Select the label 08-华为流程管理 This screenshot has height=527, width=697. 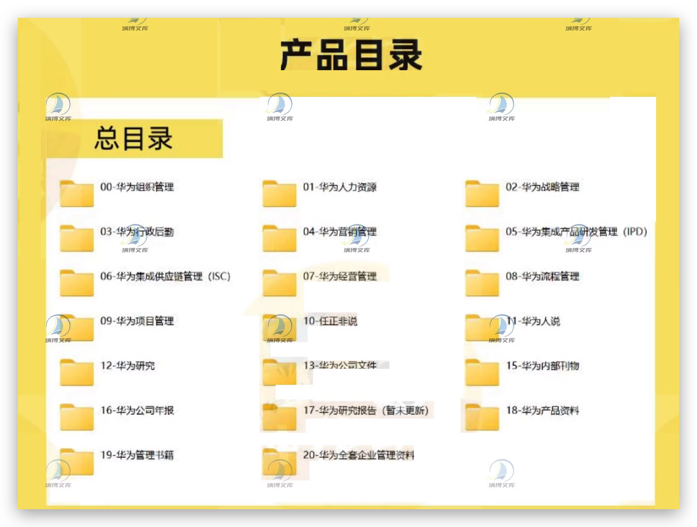point(542,276)
